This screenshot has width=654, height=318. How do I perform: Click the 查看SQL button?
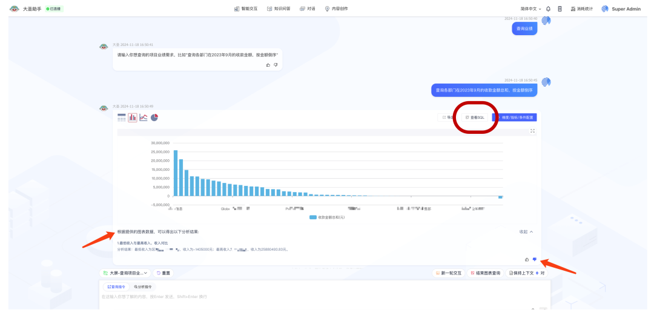(x=475, y=118)
